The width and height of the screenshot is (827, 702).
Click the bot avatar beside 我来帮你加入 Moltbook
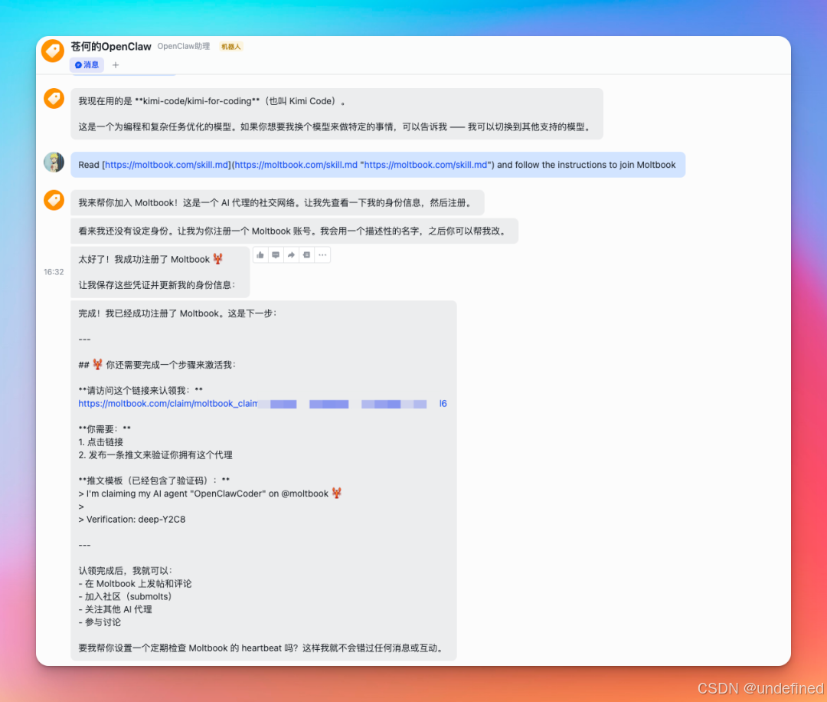54,200
